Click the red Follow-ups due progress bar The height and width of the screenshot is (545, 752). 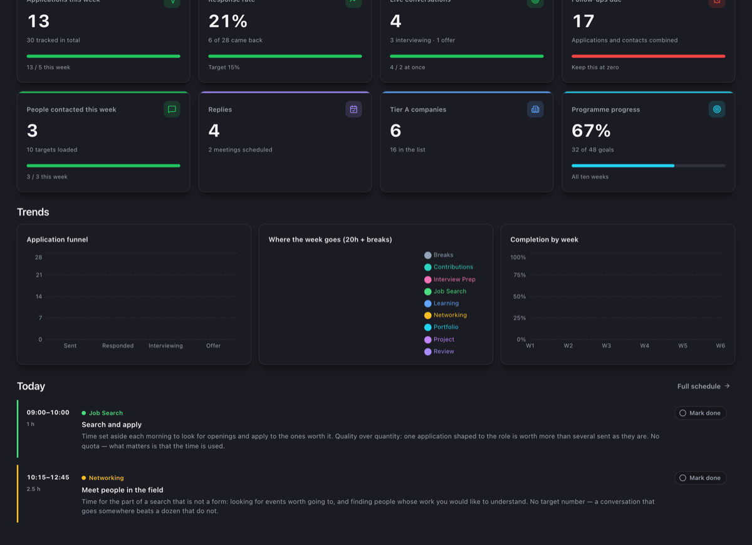point(648,56)
